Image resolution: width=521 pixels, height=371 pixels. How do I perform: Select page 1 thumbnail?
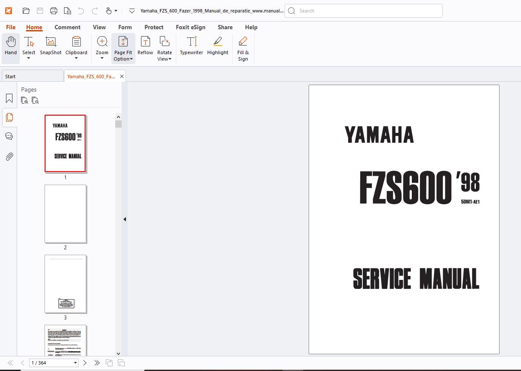tap(65, 143)
